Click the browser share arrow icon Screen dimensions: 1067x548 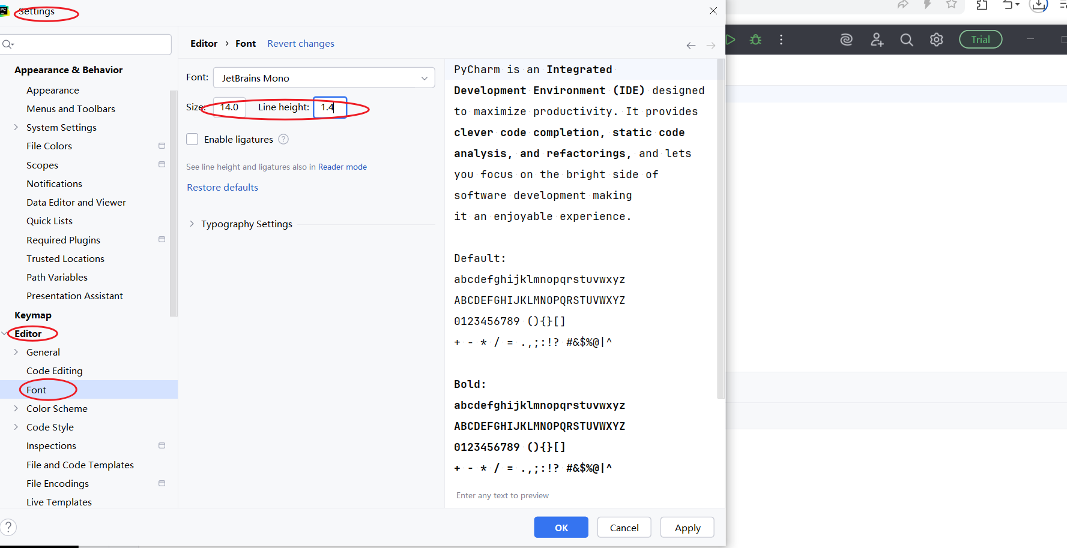click(902, 5)
